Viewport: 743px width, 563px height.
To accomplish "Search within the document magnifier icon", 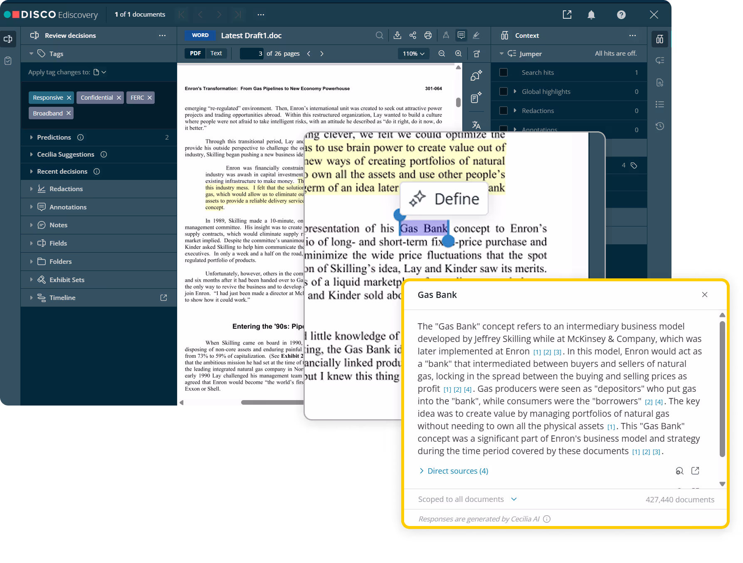I will coord(380,36).
